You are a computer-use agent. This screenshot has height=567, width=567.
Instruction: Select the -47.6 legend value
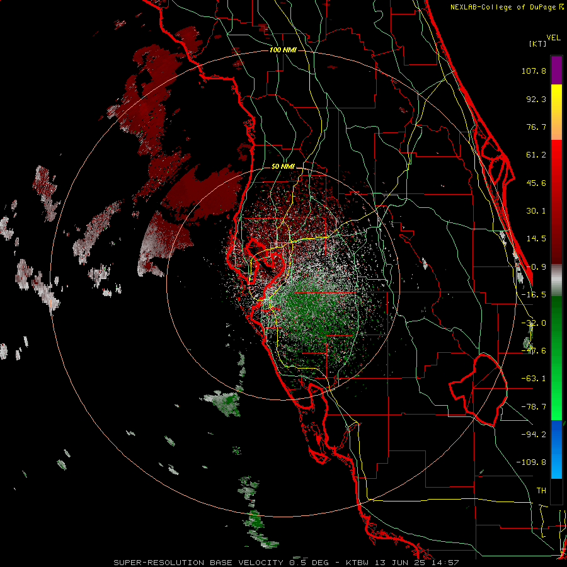(x=534, y=351)
